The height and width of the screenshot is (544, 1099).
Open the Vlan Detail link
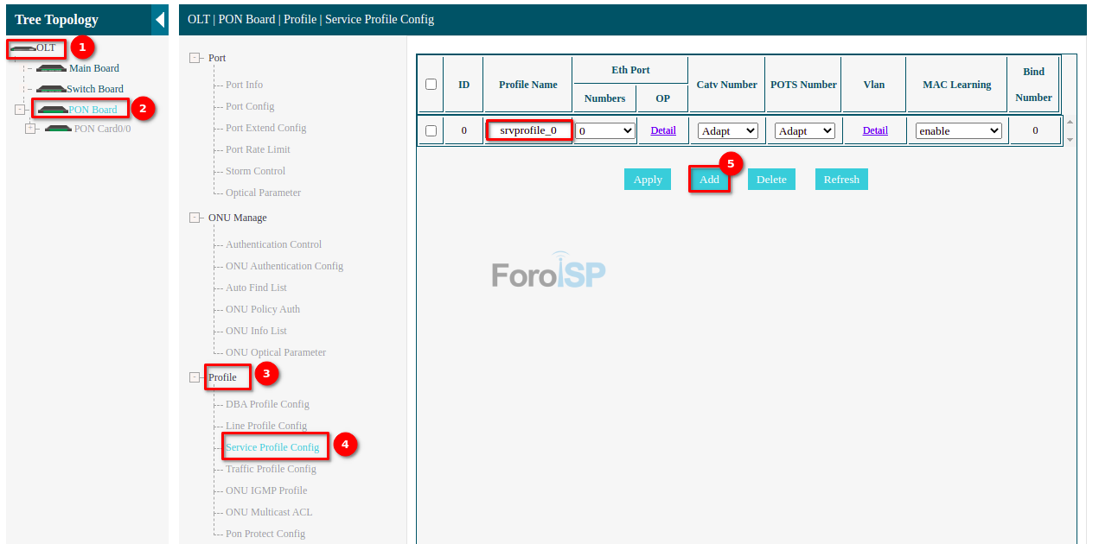click(875, 130)
